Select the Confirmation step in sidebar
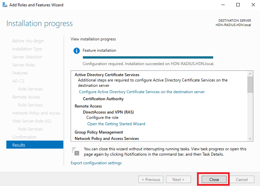 click(x=24, y=137)
